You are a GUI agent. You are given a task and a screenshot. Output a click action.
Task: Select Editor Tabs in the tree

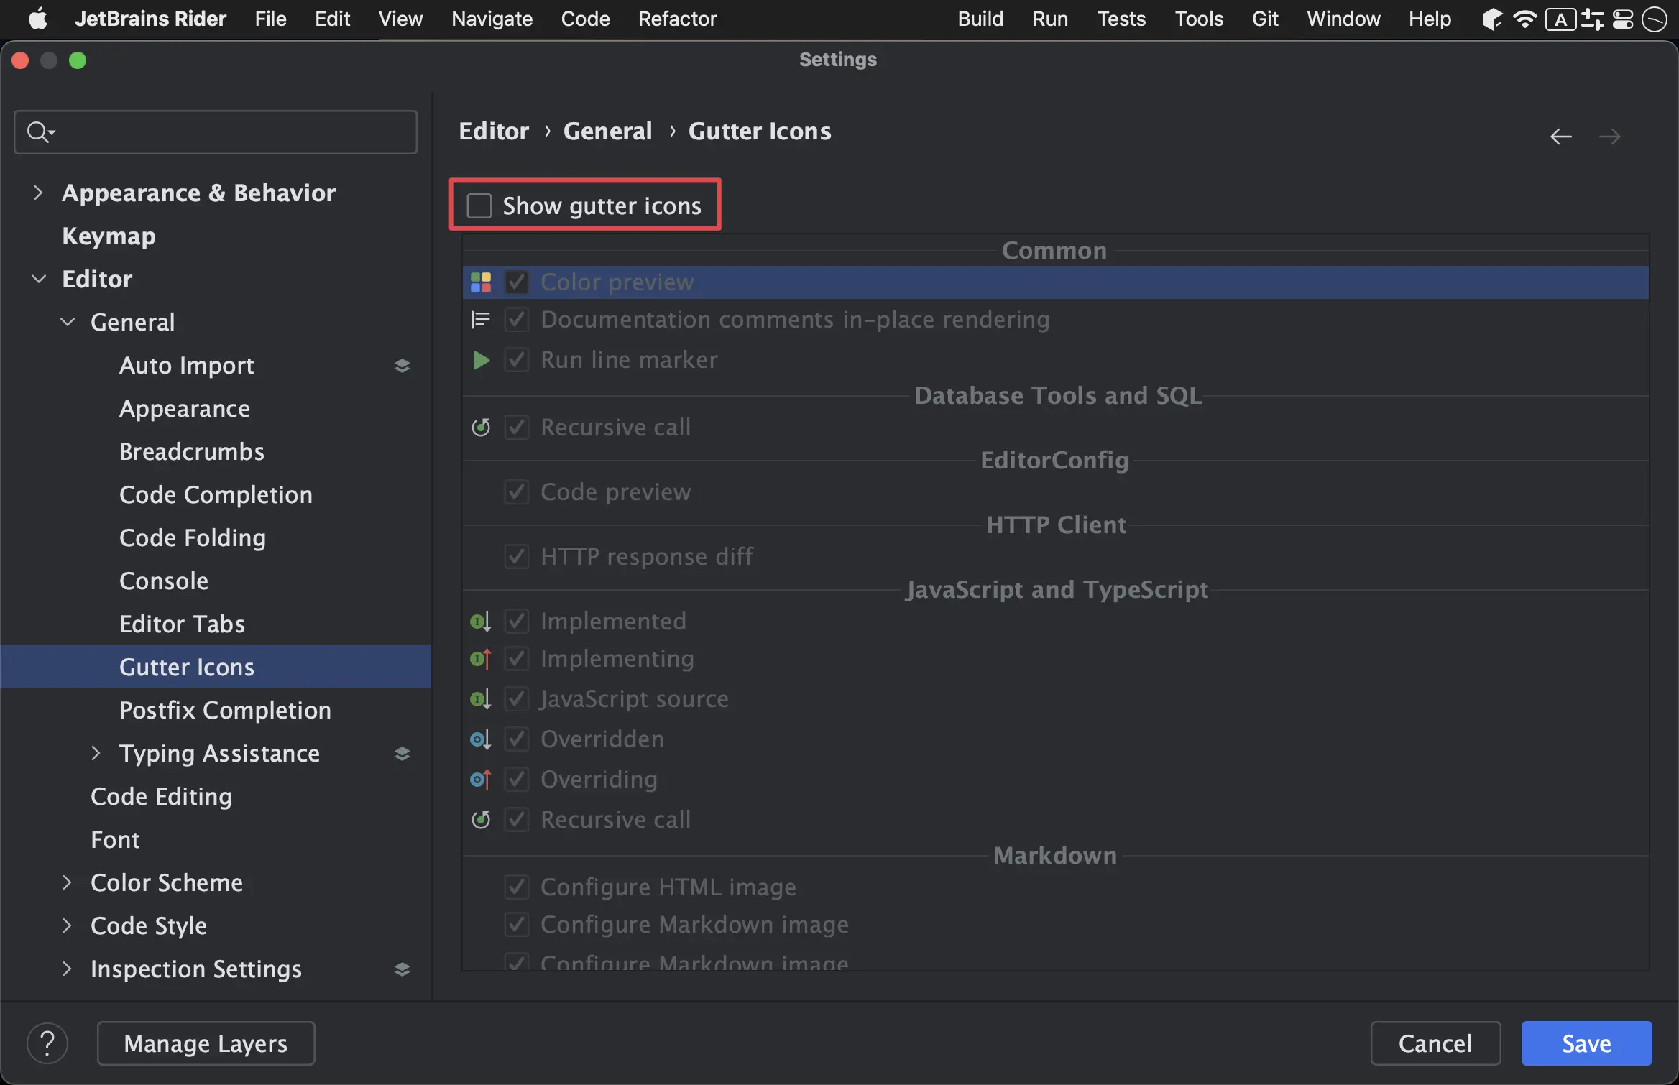(182, 624)
